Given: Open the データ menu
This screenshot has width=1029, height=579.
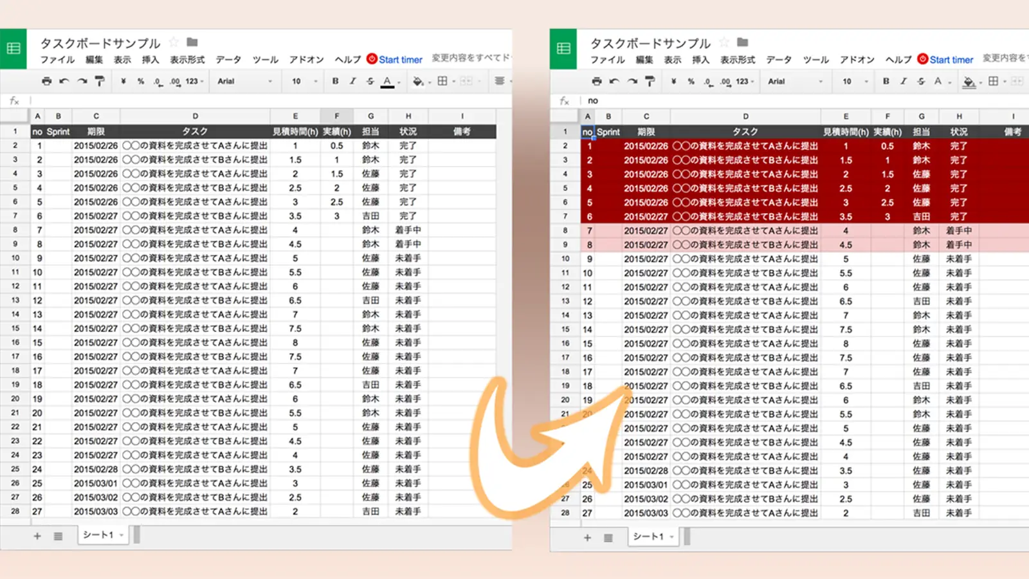Looking at the screenshot, I should [x=228, y=60].
